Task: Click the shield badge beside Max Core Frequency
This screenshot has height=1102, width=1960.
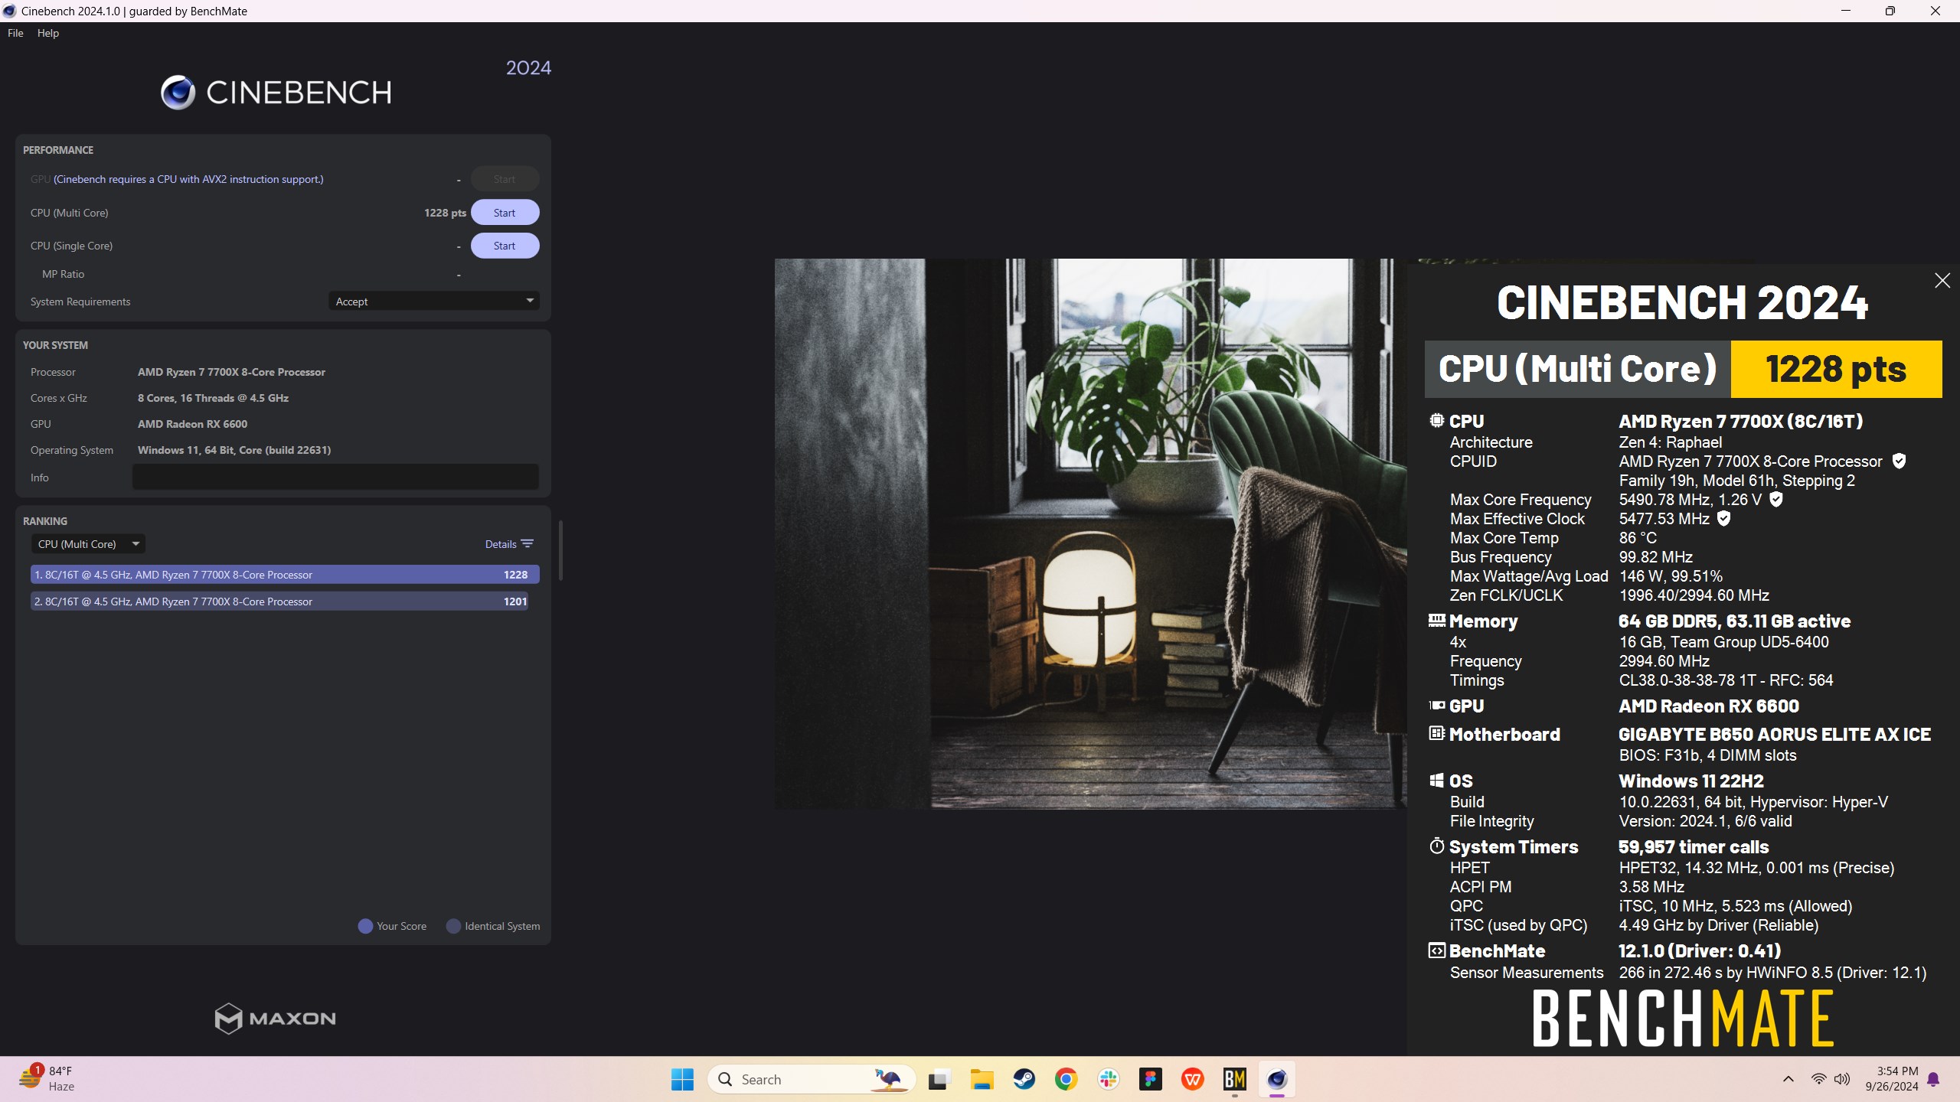Action: [1777, 499]
